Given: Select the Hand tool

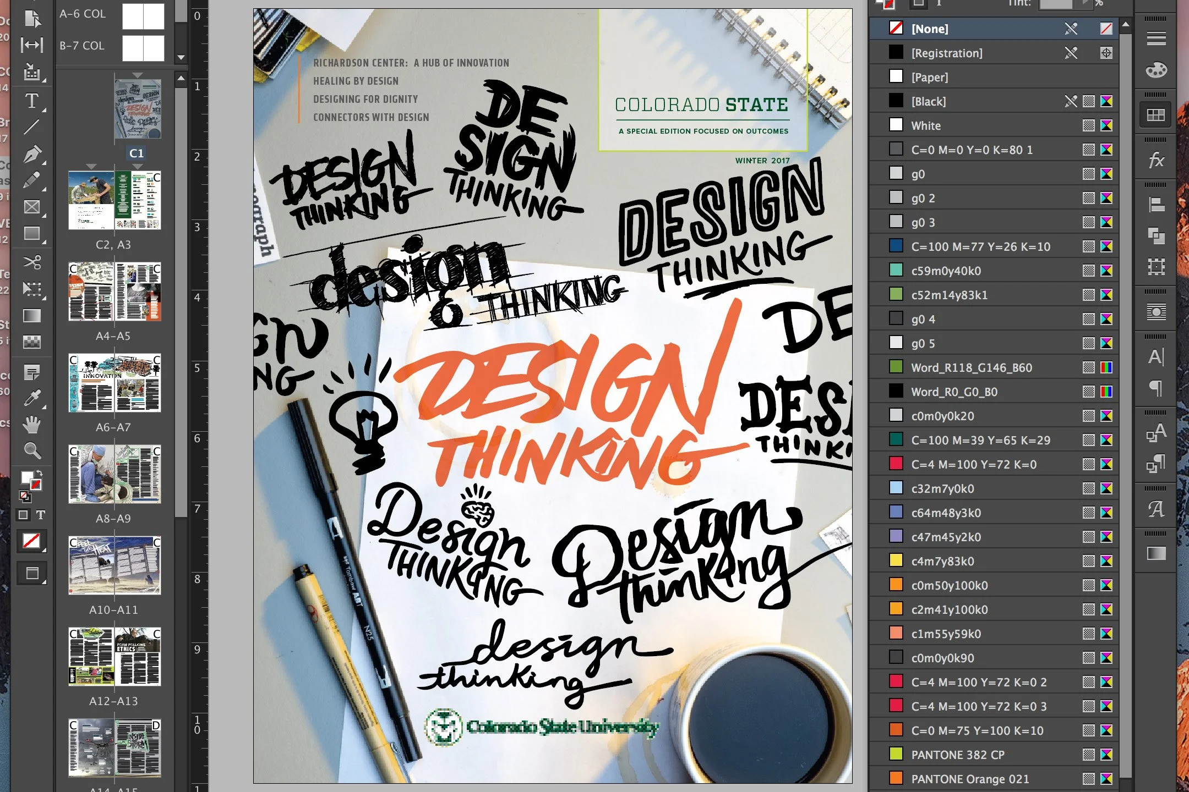Looking at the screenshot, I should click(32, 425).
